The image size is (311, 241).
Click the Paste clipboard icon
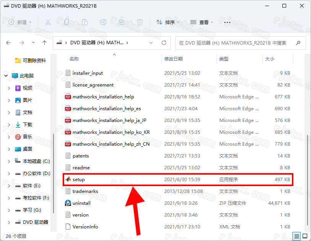coord(85,22)
